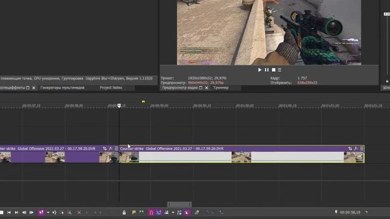Viewport: 390px width, 219px height.
Task: Play the video preview
Action: click(260, 70)
